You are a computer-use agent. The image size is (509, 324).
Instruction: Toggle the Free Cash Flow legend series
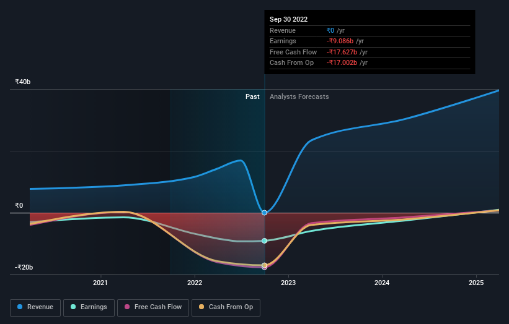pos(153,307)
